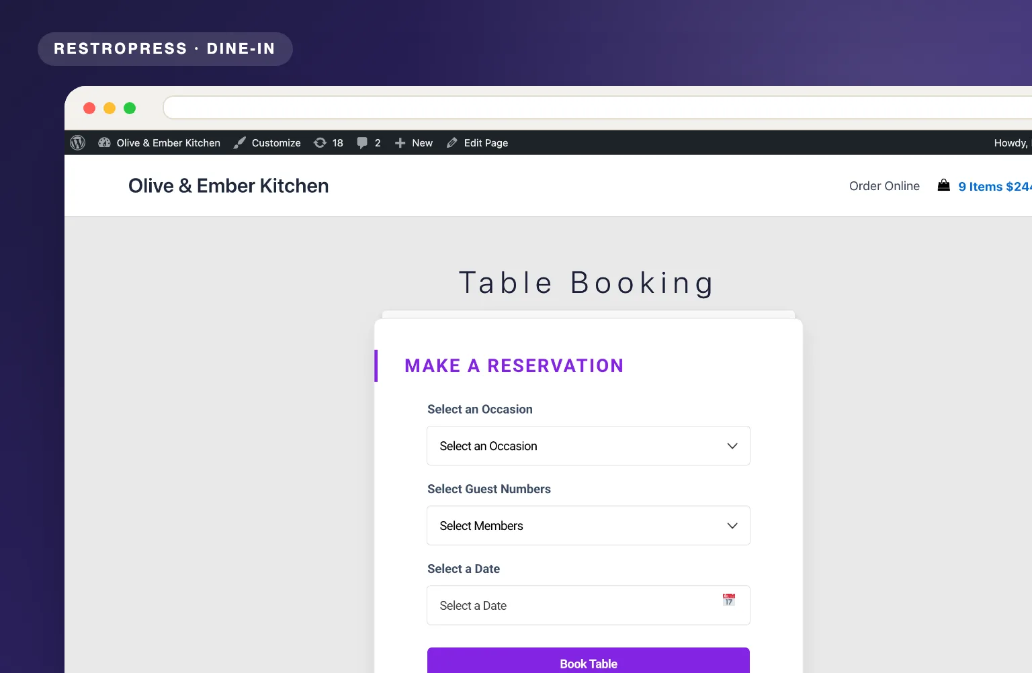Go to Olive & Ember Kitchen site title
This screenshot has height=673, width=1032.
[x=228, y=186]
